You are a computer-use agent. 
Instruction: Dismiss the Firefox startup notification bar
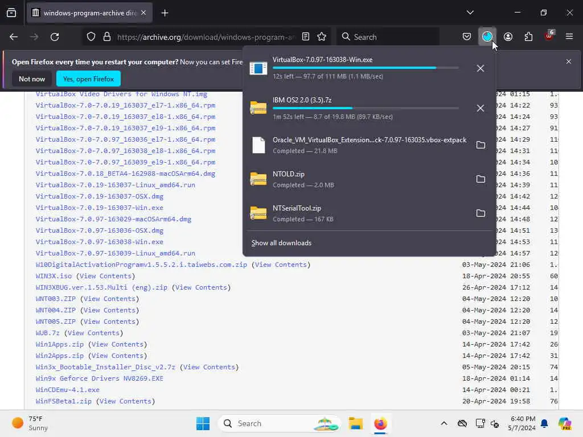coord(569,61)
